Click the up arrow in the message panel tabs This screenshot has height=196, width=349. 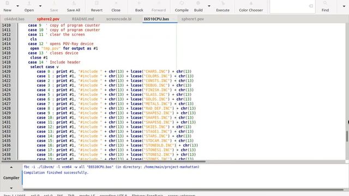[x=11, y=167]
